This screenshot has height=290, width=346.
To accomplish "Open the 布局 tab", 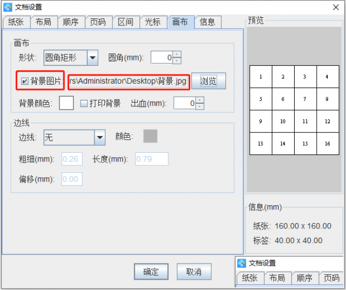I will click(44, 22).
